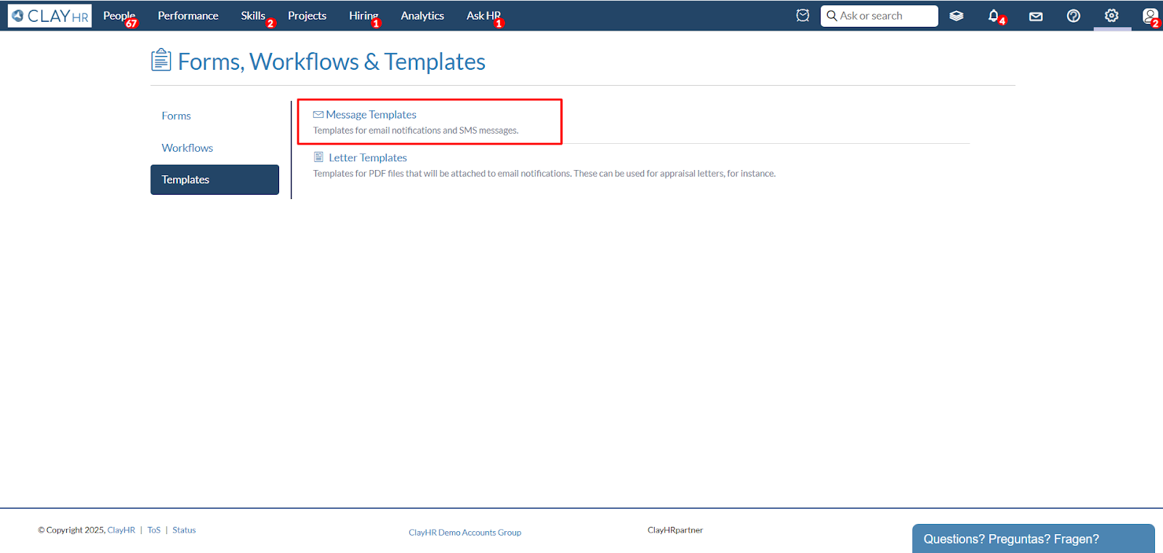
Task: Click the ClayHRpartner footer text
Action: [675, 530]
